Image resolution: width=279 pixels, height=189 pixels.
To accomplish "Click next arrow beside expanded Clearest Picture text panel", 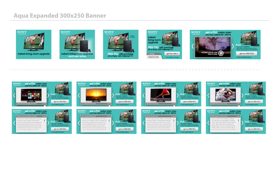I will pyautogui.click(x=113, y=123).
